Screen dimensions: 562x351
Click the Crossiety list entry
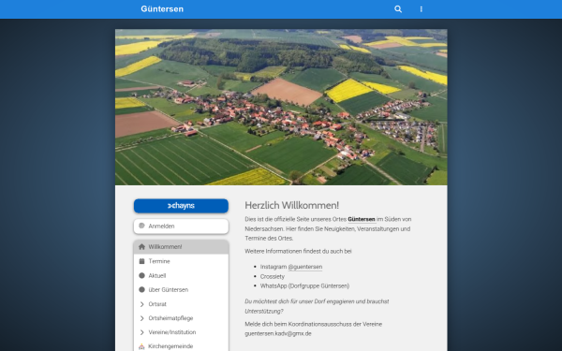[x=273, y=276]
